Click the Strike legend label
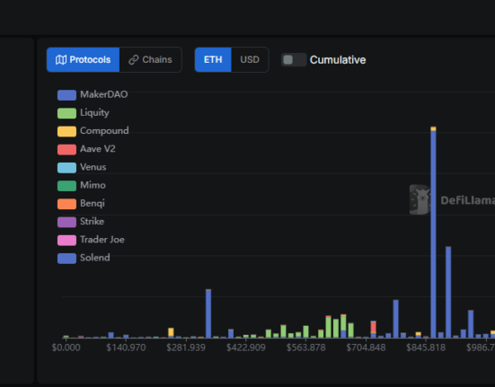 (x=93, y=222)
